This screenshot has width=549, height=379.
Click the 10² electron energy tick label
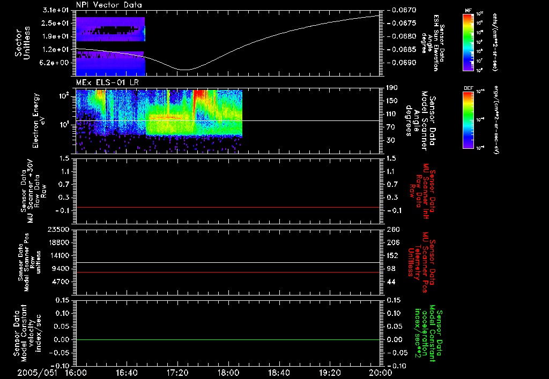tap(65, 95)
